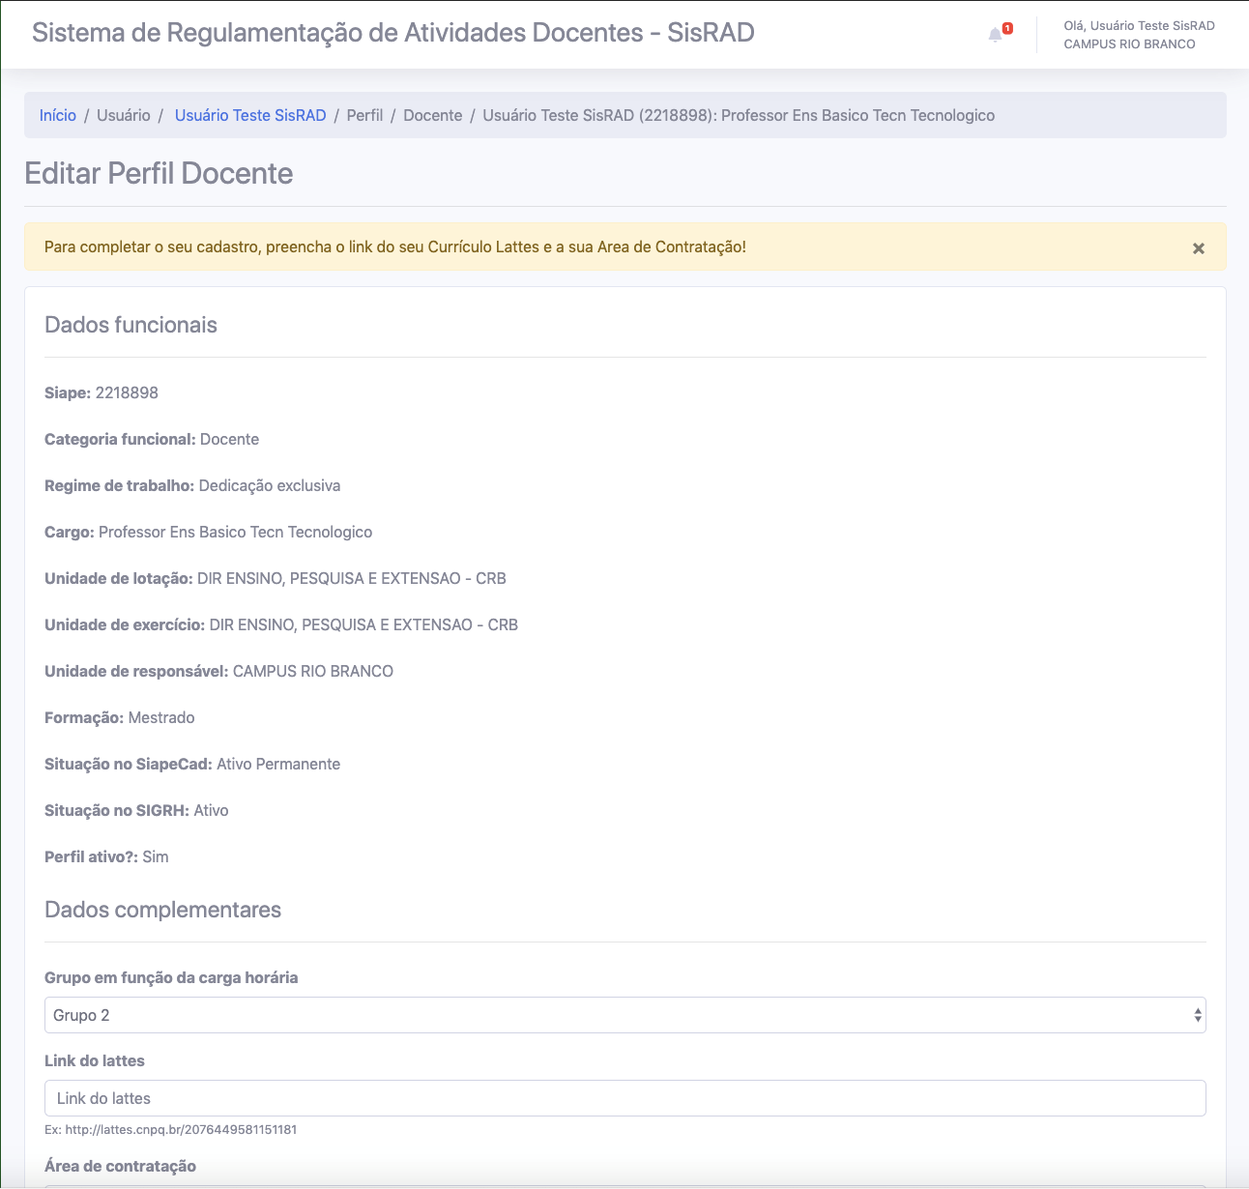The height and width of the screenshot is (1189, 1249).
Task: Click the Dados funcionais section heading
Action: click(131, 325)
